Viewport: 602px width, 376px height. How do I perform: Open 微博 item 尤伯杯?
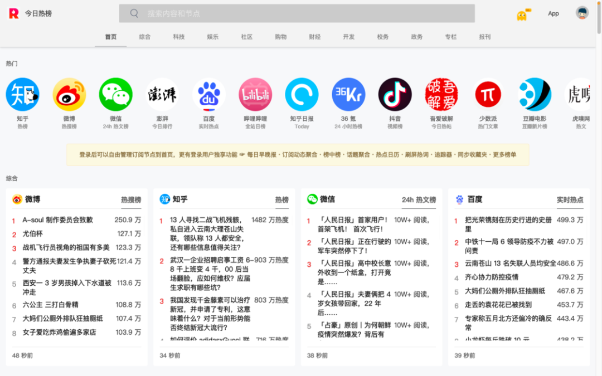33,233
